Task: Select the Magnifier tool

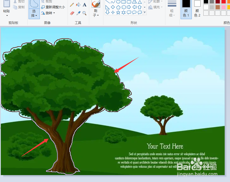Action: pyautogui.click(x=84, y=13)
